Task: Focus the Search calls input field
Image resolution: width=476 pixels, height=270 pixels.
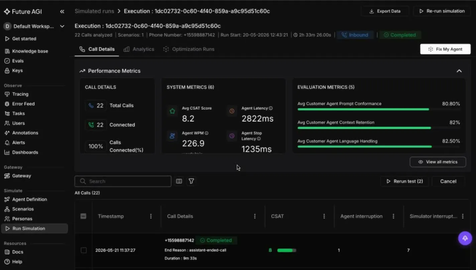Action: click(123, 181)
